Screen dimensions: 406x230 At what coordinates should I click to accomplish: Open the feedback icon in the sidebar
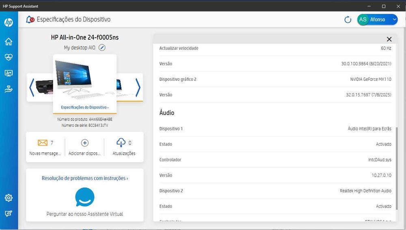9,213
